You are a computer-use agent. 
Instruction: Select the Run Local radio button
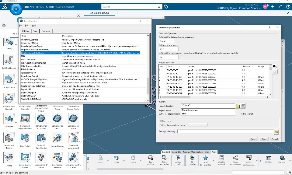(161, 121)
